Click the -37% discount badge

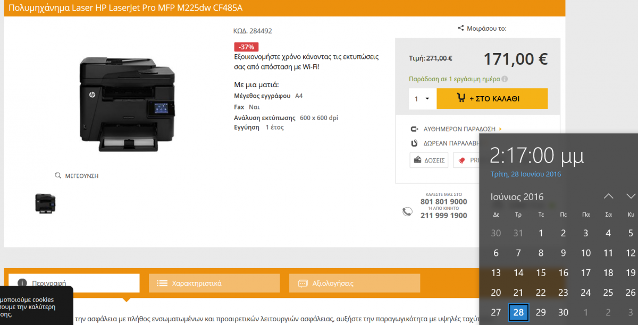(x=246, y=47)
